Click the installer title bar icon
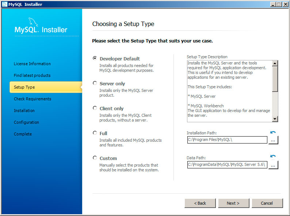This screenshot has height=216, width=290. pyautogui.click(x=4, y=4)
